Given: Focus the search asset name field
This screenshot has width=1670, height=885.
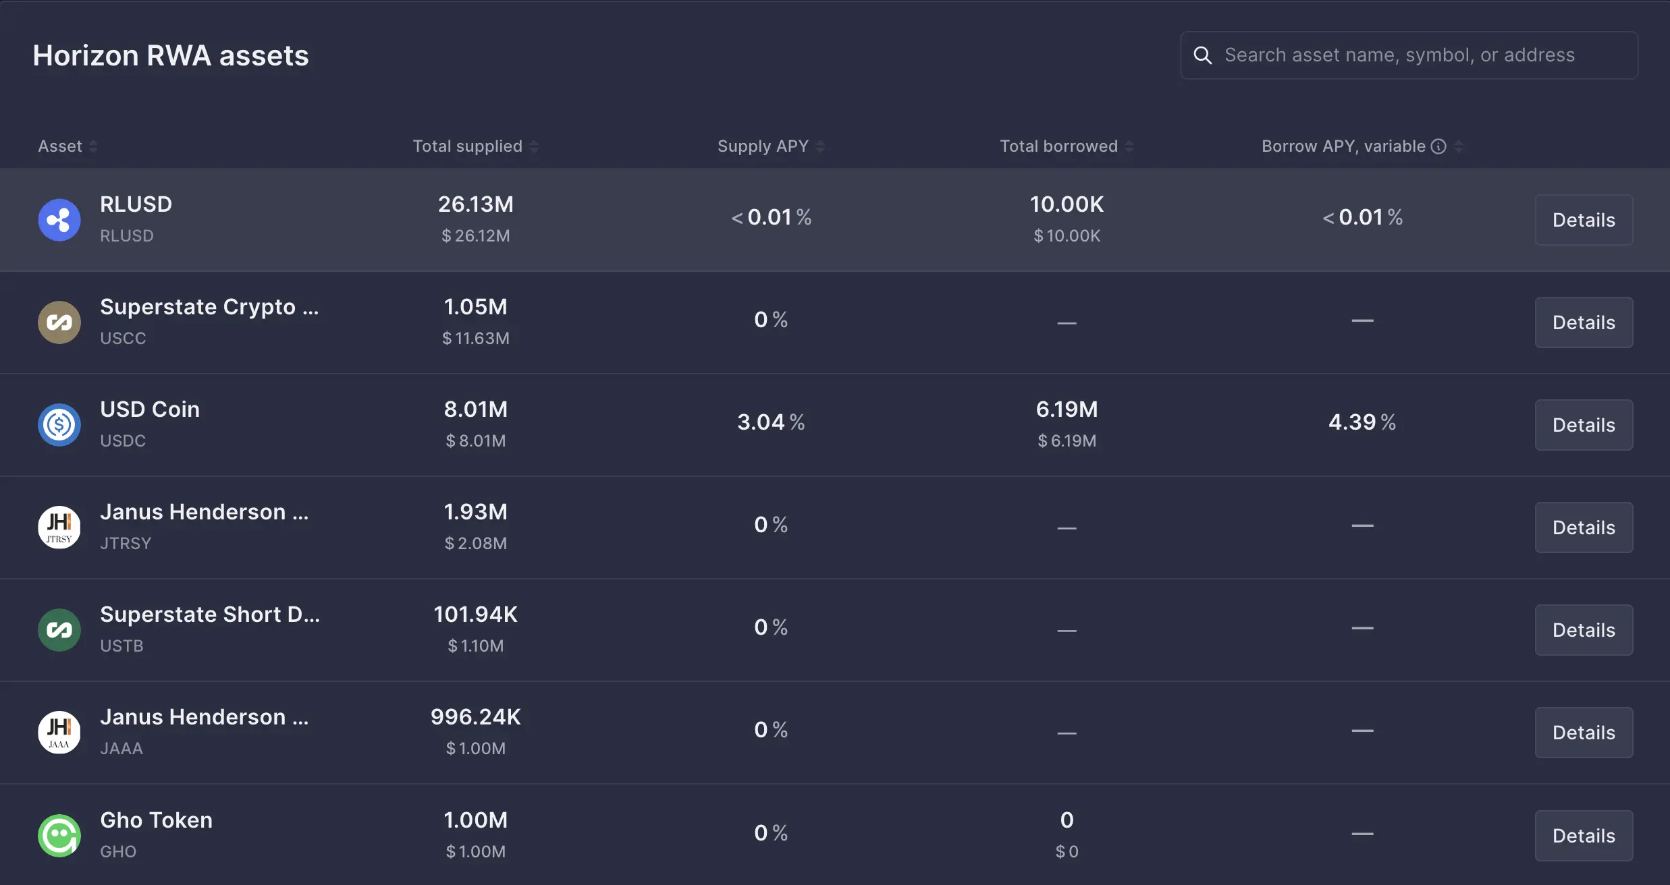Looking at the screenshot, I should tap(1409, 55).
